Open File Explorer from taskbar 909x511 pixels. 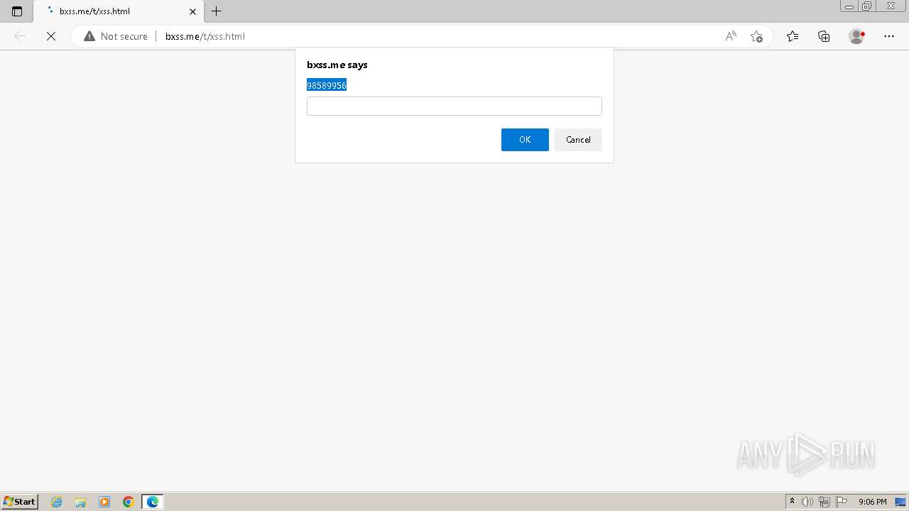[x=80, y=502]
